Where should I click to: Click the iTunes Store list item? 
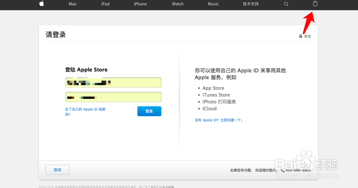click(x=216, y=95)
